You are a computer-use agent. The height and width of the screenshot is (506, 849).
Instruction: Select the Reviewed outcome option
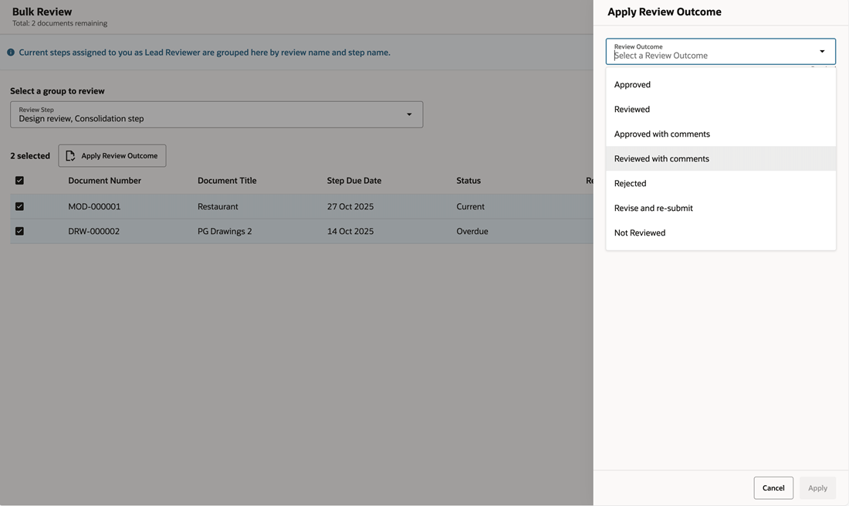click(632, 110)
